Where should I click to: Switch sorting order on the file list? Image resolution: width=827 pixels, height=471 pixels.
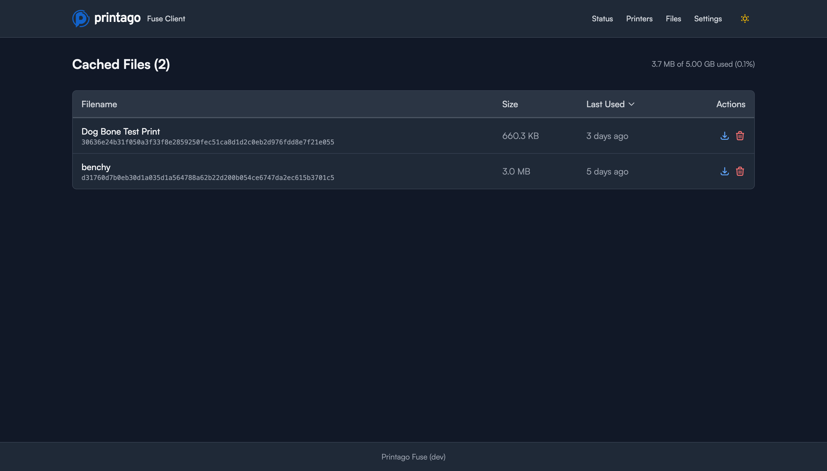click(610, 104)
